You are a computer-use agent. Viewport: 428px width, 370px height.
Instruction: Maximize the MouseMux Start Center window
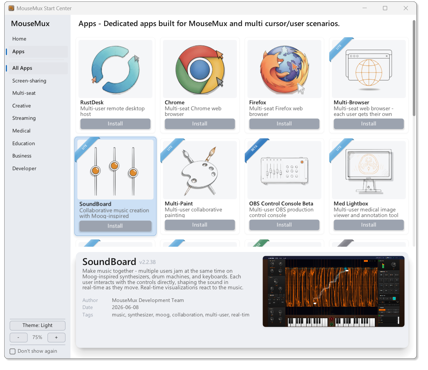[385, 8]
